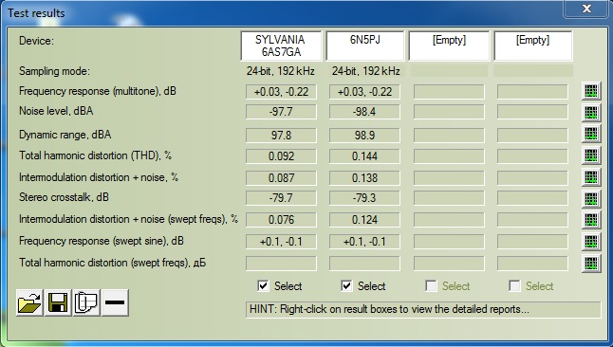Viewport: 613px width, 347px height.
Task: Open graph for Total harmonic distortion (THD) row
Action: 591,155
